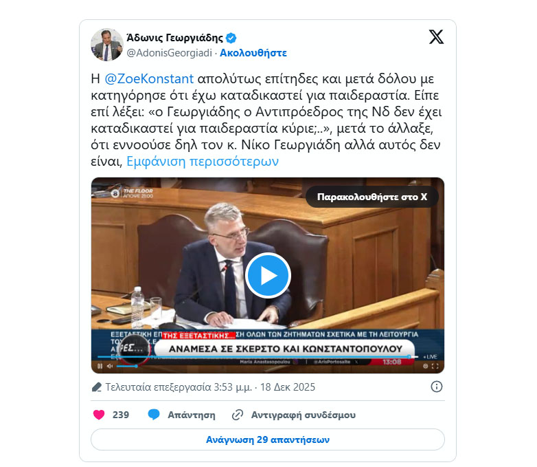Expand text via Εμφάνιση περισσότερων
Screen dimensions: 537x467
(203, 161)
